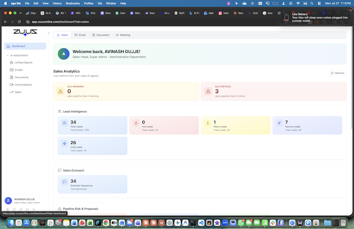Screen dimensions: 354x229
Task: Click the Low Battery notification
Action: tap(316, 17)
